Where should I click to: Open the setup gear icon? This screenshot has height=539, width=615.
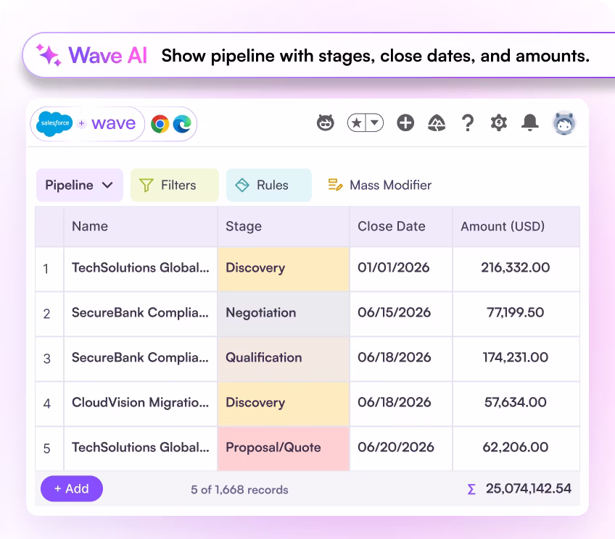(x=498, y=123)
